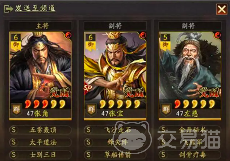
Task: Open the 草船借箭 skill slot
Action: pos(115,155)
